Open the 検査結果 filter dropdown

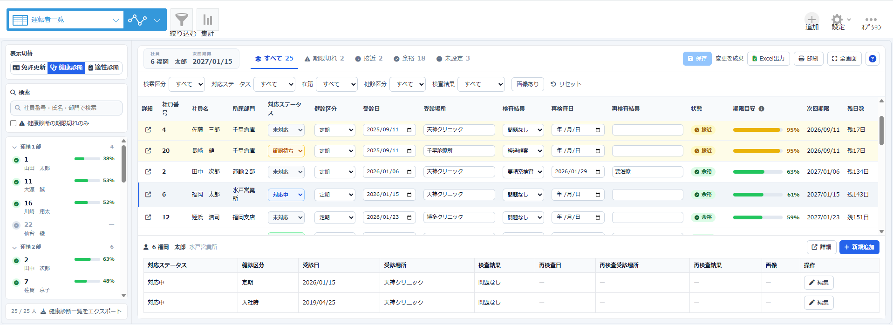coord(481,84)
